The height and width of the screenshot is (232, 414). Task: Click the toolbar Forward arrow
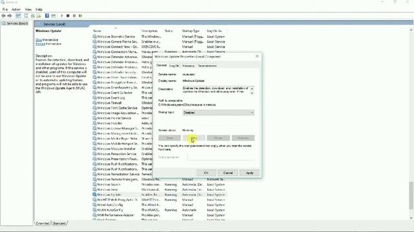(10, 15)
